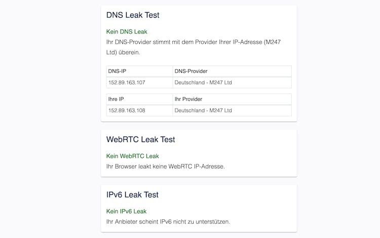Click your IP address 152.89.163.108
The width and height of the screenshot is (380, 238).
click(x=127, y=111)
